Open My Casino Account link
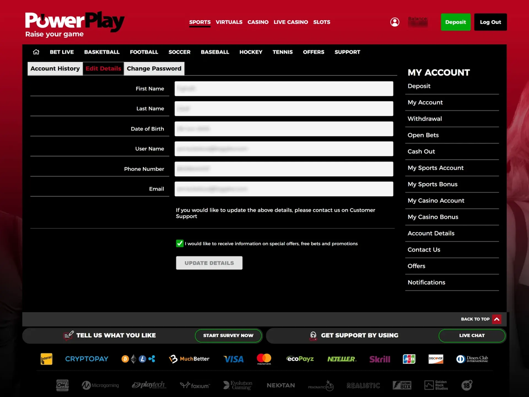Viewport: 529px width, 397px height. (436, 200)
